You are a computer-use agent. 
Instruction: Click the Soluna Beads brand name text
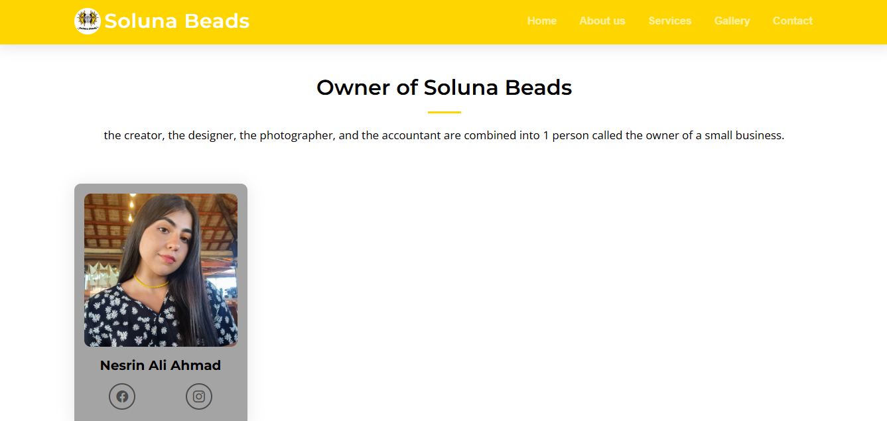[x=176, y=21]
